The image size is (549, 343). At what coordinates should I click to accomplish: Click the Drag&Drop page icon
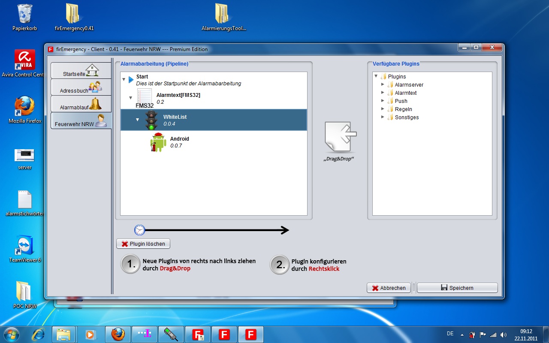(341, 137)
